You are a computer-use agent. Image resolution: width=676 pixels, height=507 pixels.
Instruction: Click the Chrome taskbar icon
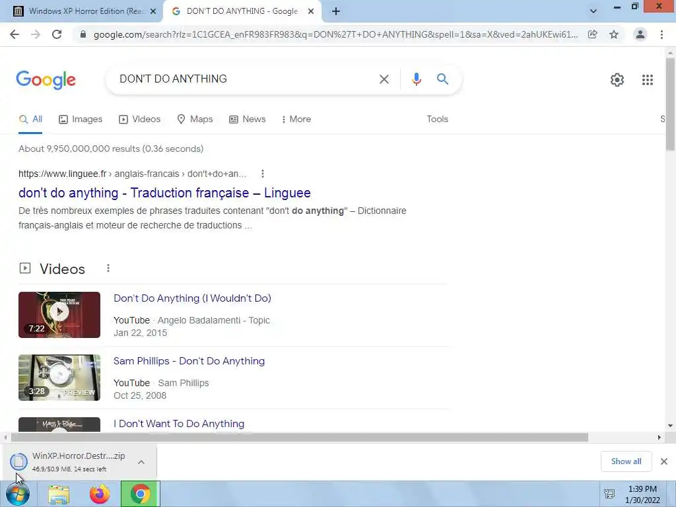[141, 494]
